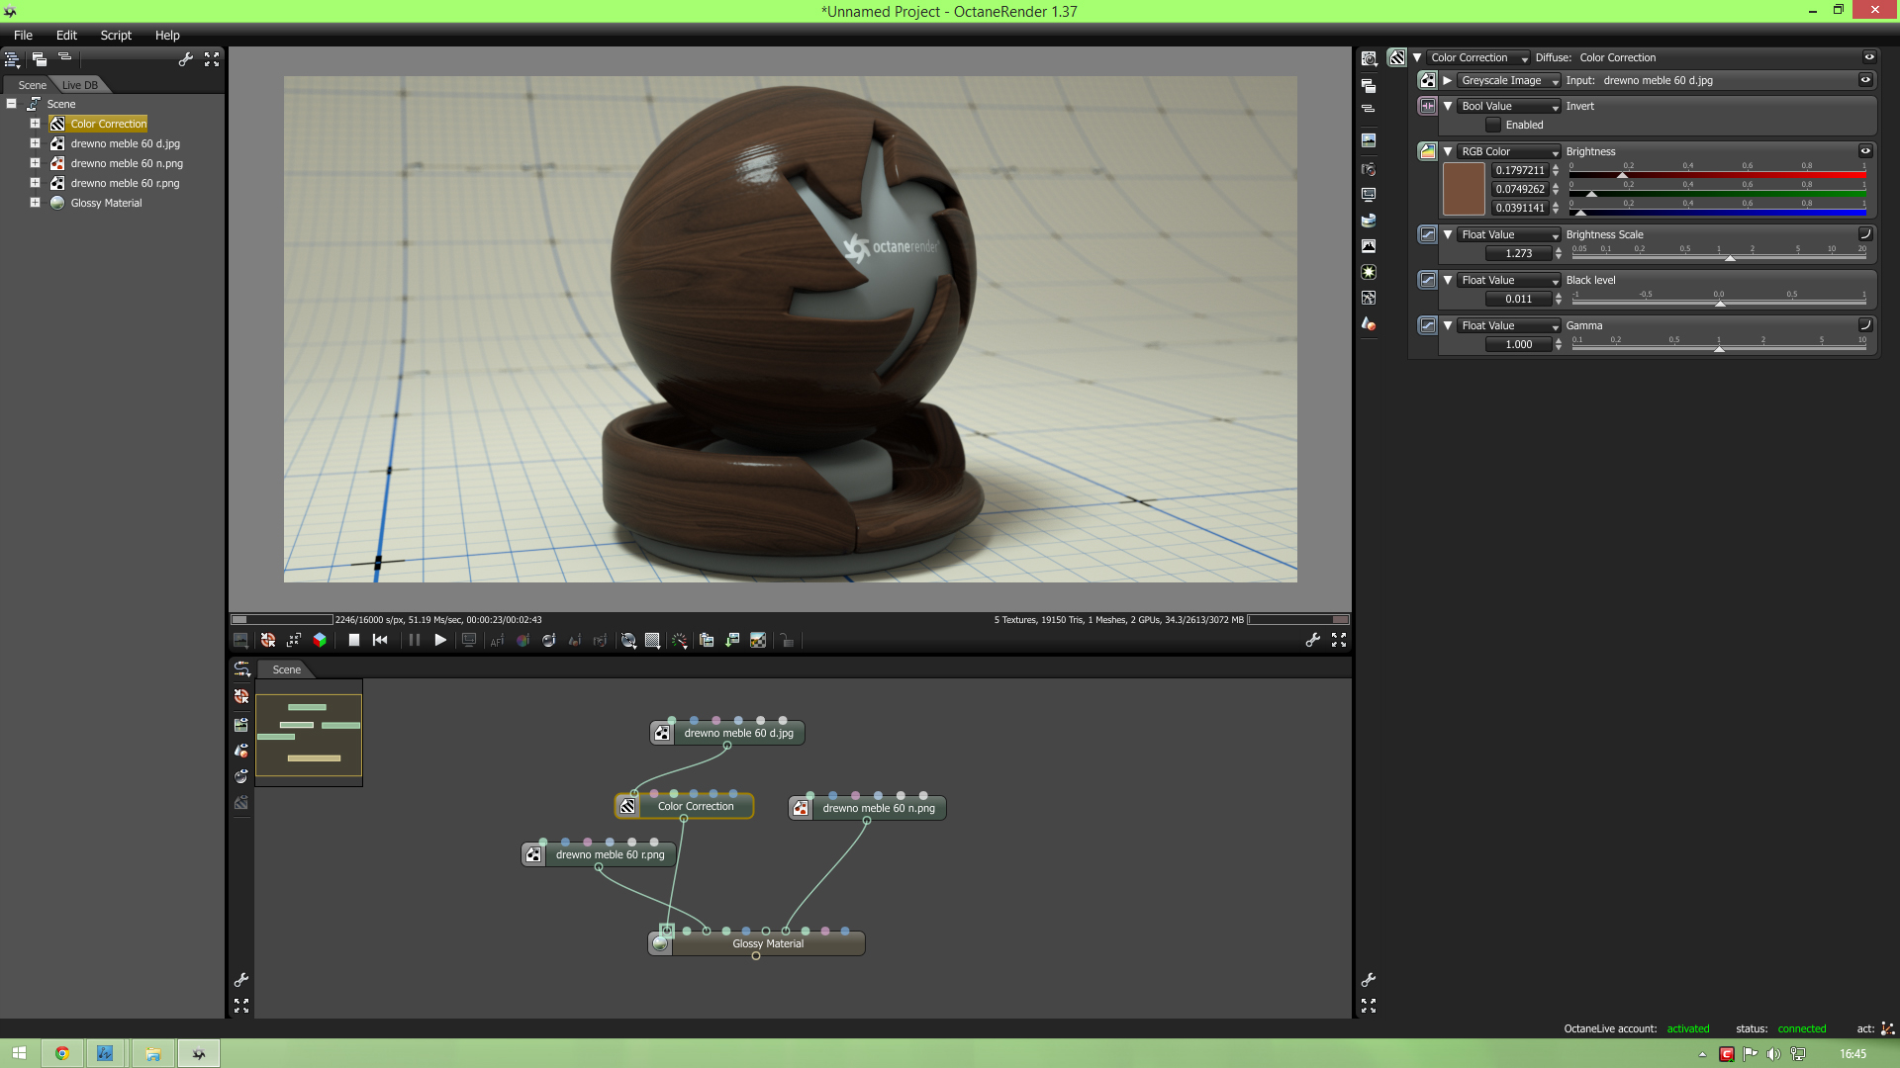Expand the Glossy Material tree item
This screenshot has width=1900, height=1068.
[35, 203]
